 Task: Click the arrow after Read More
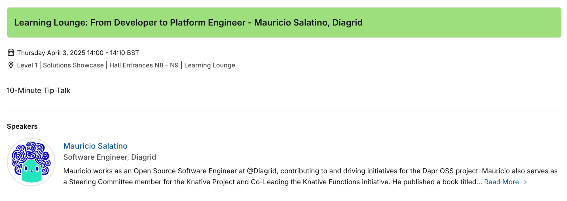(524, 182)
